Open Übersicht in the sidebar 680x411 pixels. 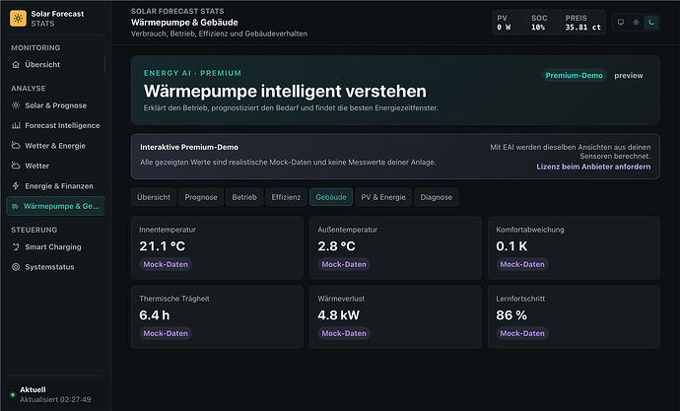pyautogui.click(x=55, y=65)
